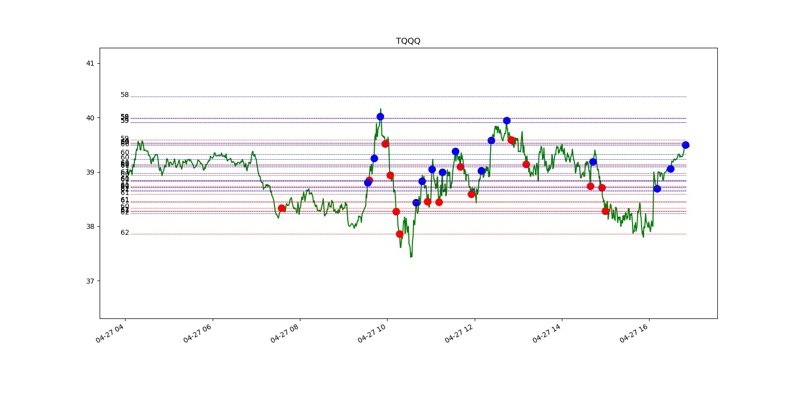This screenshot has height=398, width=797.
Task: Click the x-axis label 04-27 14
Action: [x=546, y=333]
